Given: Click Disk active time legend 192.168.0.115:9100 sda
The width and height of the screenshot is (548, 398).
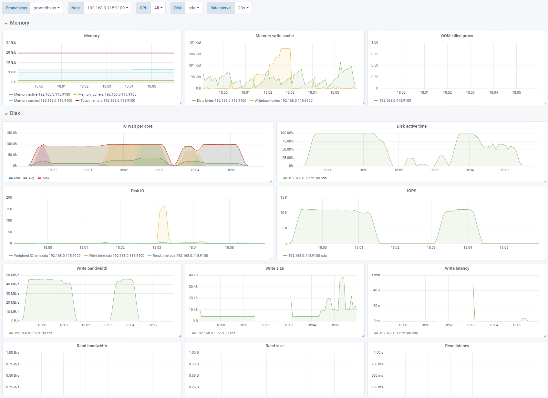Looking at the screenshot, I should click(x=307, y=178).
